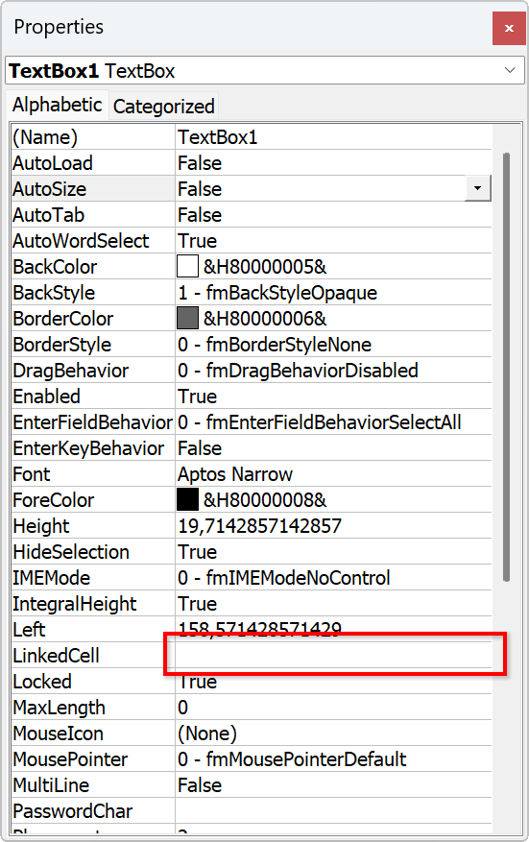This screenshot has height=842, width=529.
Task: Click the ForeColor black color swatch
Action: (187, 500)
